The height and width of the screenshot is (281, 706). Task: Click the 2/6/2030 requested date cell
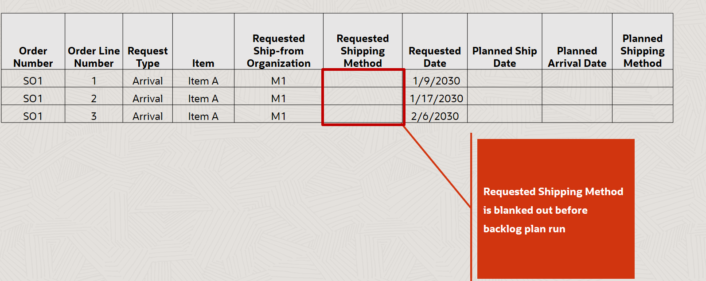coord(435,116)
